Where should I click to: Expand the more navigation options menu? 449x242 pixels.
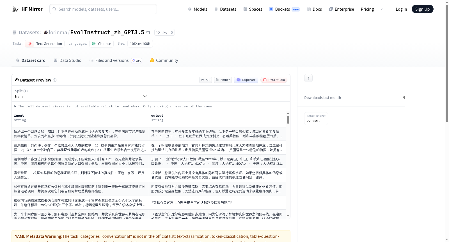pyautogui.click(x=383, y=9)
